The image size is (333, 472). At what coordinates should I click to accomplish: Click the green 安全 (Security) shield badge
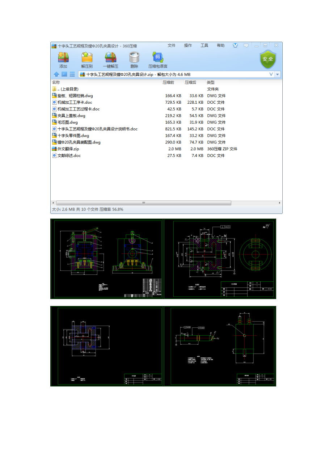coord(268,59)
